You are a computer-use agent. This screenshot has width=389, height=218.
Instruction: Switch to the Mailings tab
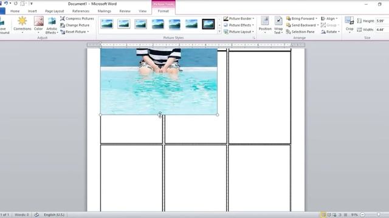pyautogui.click(x=105, y=11)
